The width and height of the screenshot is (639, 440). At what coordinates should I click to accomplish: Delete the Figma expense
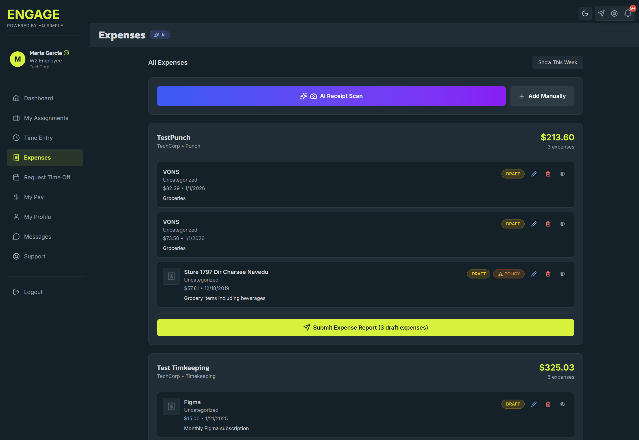coord(548,404)
